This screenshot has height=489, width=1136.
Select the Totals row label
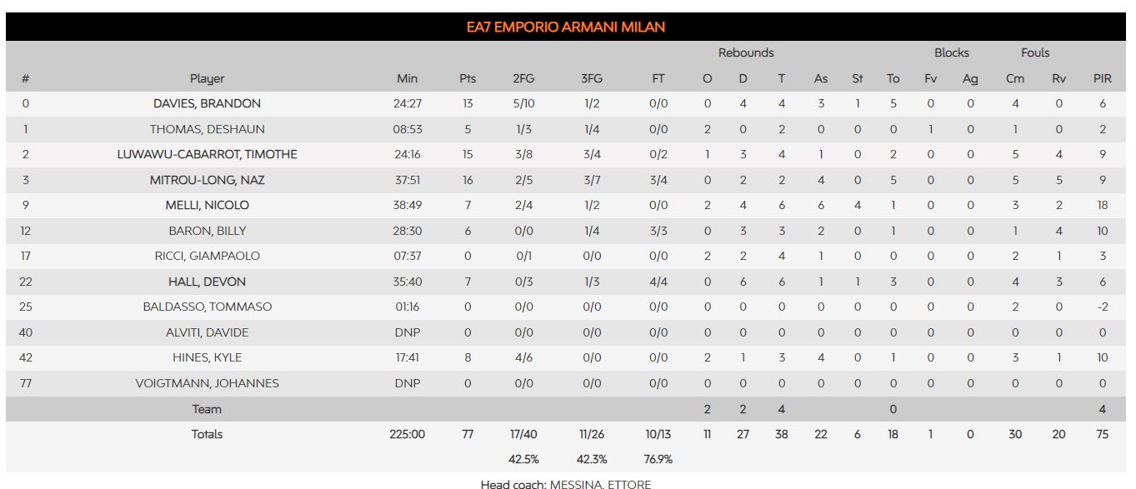tap(207, 434)
